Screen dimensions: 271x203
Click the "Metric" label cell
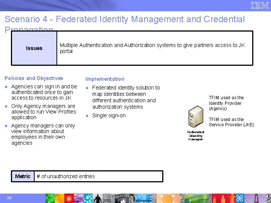pyautogui.click(x=23, y=176)
